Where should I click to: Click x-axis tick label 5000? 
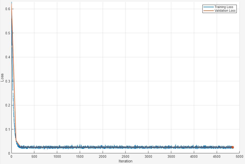point(240,157)
